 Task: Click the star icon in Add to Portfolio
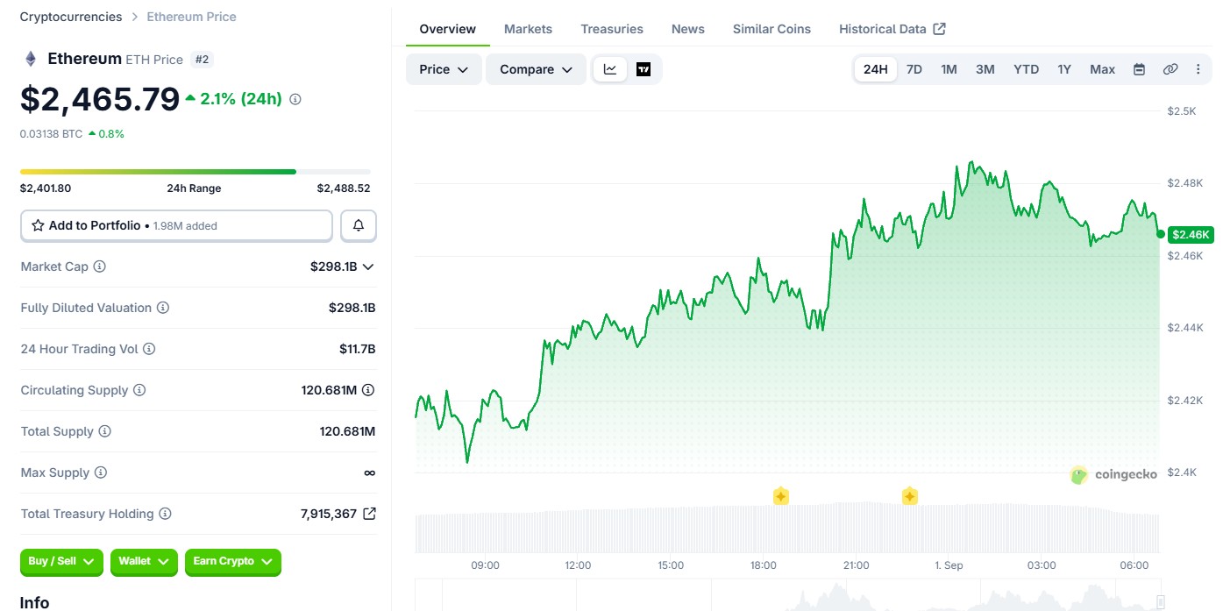tap(38, 225)
